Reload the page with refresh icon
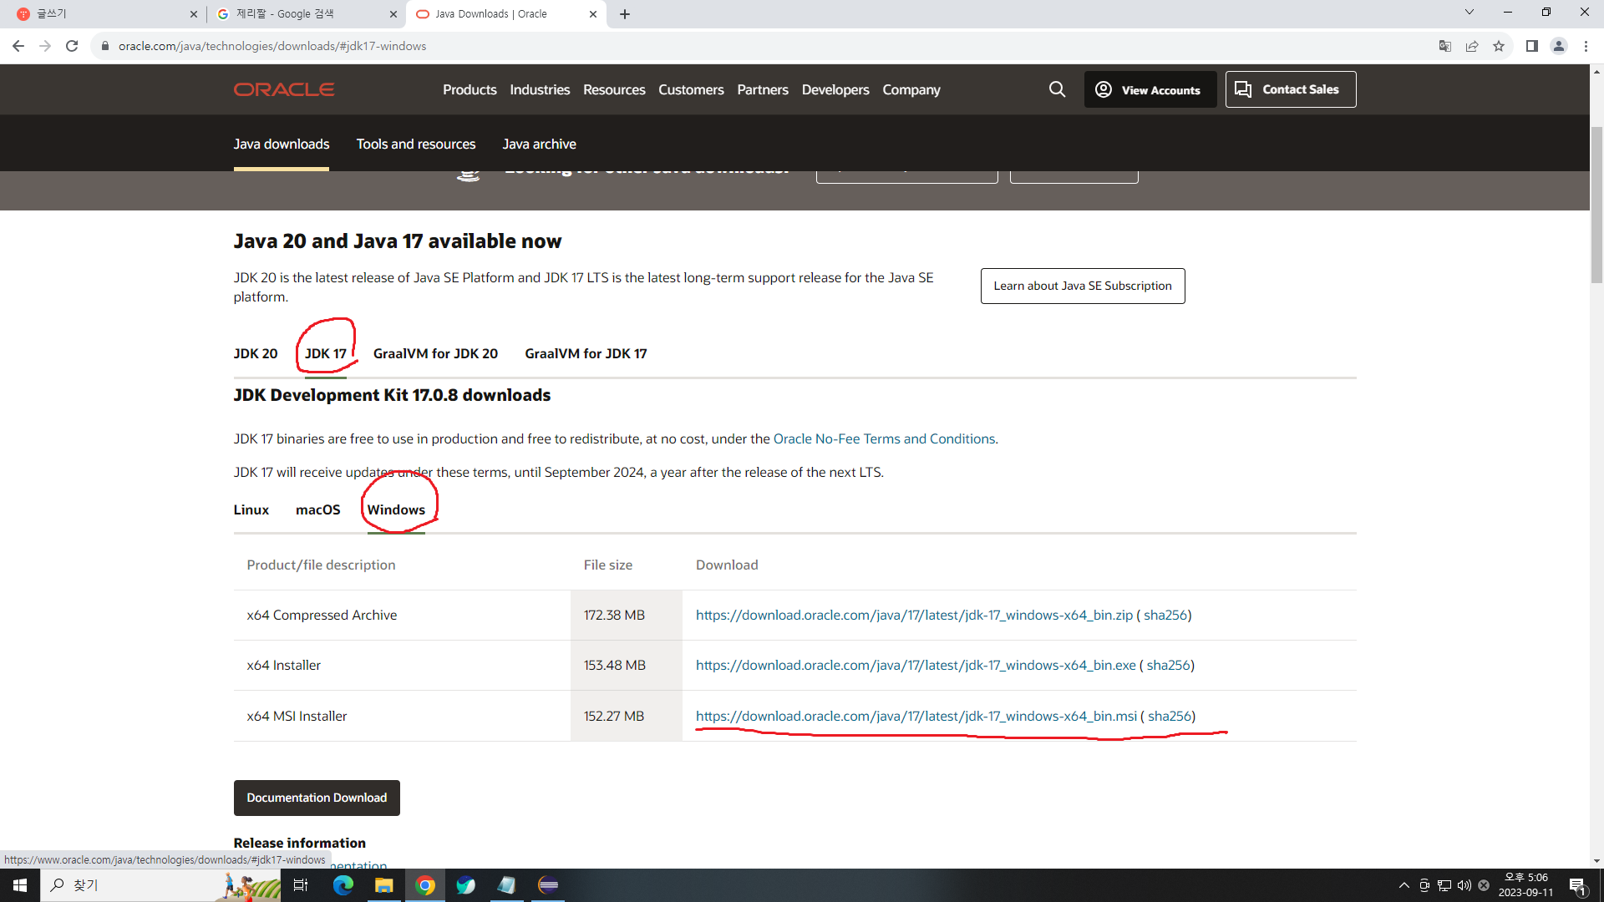The image size is (1604, 902). coord(72,46)
